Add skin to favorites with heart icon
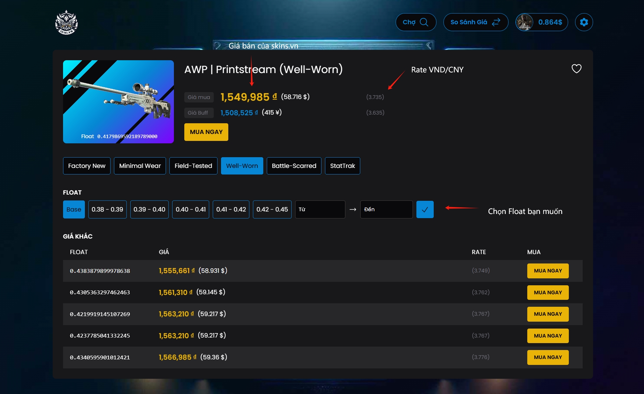644x394 pixels. click(x=576, y=69)
